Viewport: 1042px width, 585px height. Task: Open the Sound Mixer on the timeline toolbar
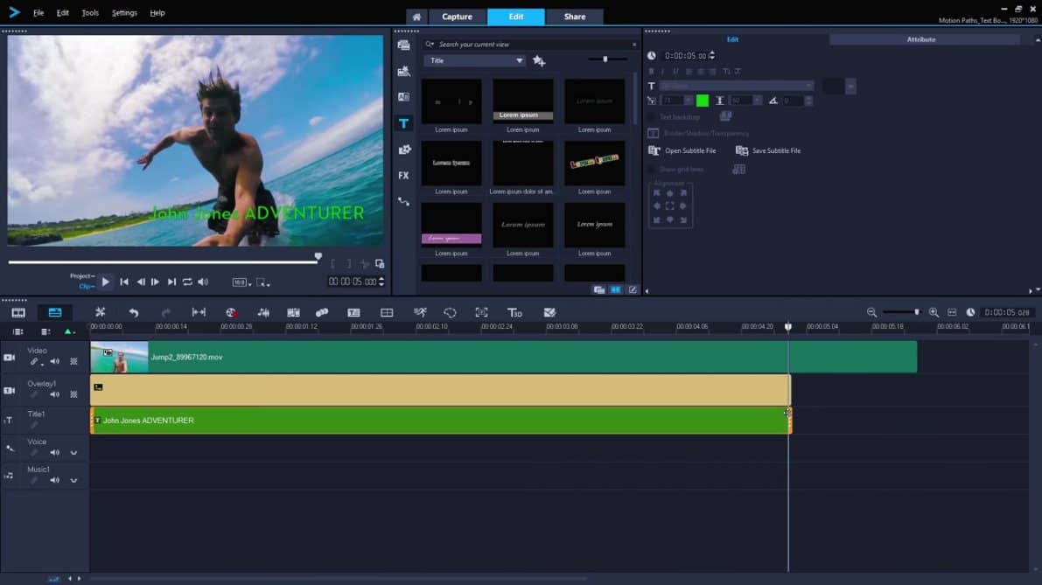(x=264, y=312)
